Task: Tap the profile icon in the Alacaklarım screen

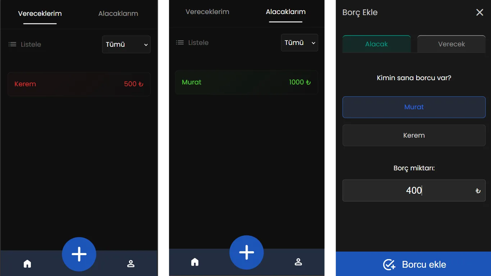Action: coord(298,262)
